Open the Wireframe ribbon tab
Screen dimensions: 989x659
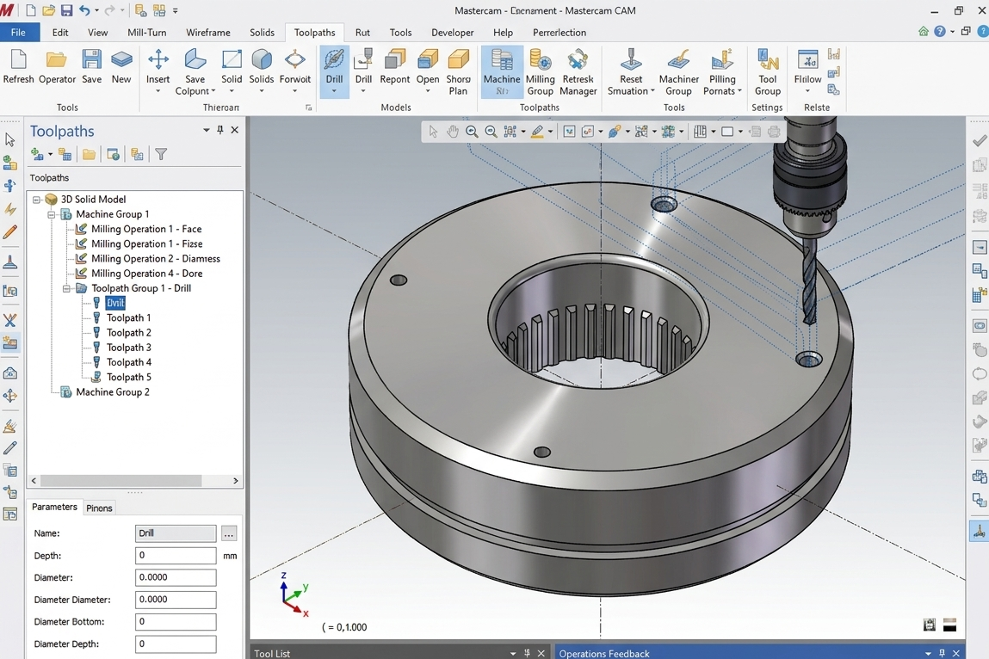coord(208,32)
